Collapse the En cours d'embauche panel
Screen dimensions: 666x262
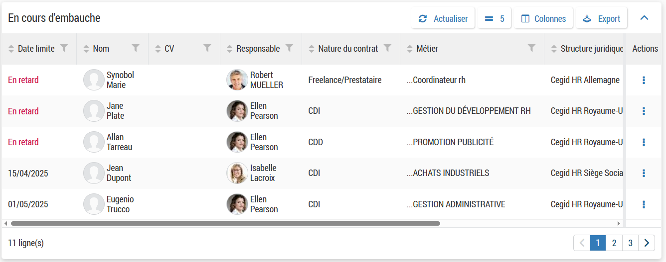[644, 18]
